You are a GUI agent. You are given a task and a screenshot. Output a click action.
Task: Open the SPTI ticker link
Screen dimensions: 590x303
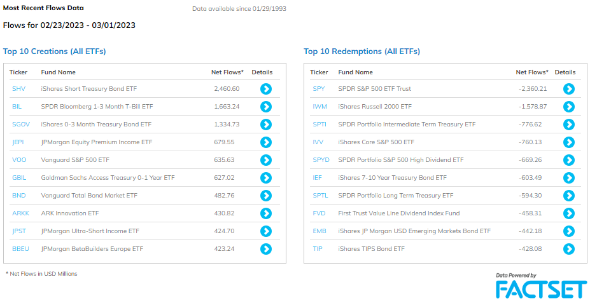click(320, 125)
